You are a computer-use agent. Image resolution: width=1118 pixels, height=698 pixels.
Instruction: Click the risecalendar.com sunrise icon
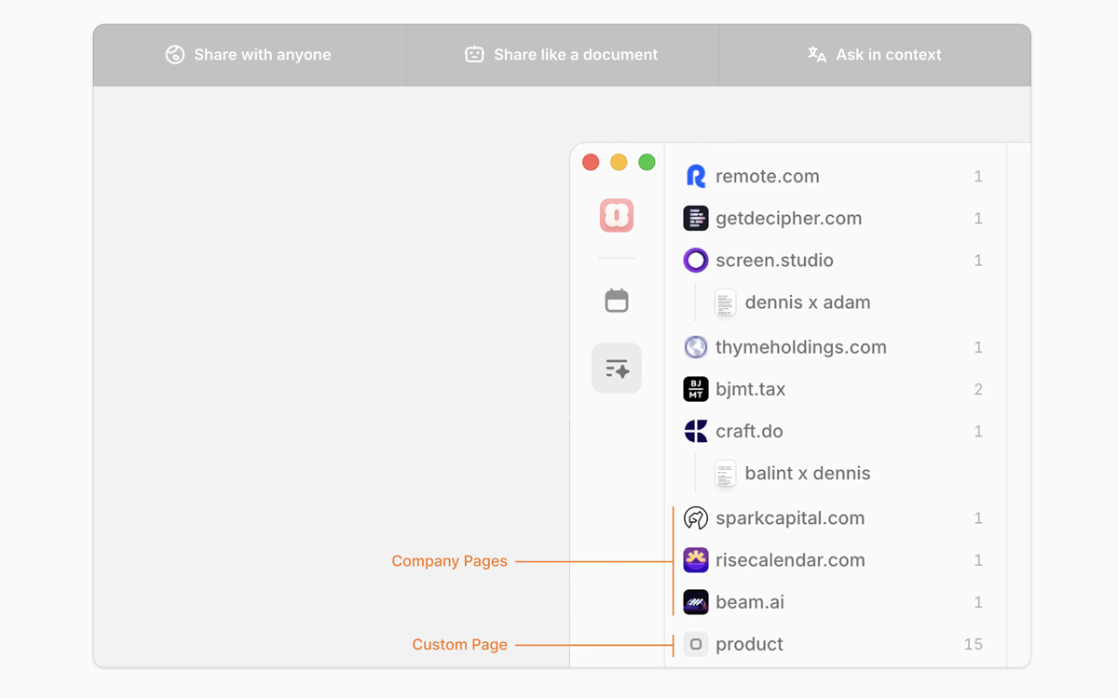coord(696,560)
